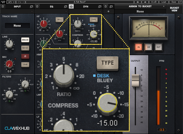Image resolution: width=183 pixels, height=134 pixels.
Task: Add an insert with the plus button
Action: pyautogui.click(x=108, y=11)
